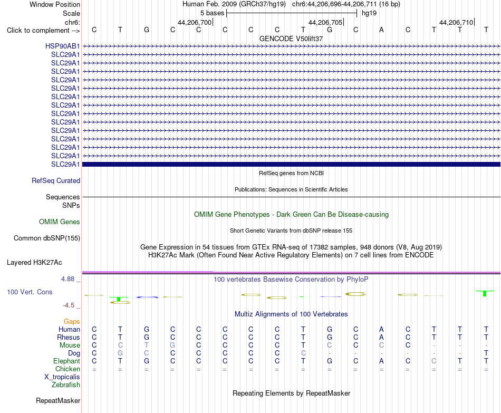This screenshot has width=501, height=413.
Task: Click 'RefSeq genes from NCBI' title
Action: point(291,173)
